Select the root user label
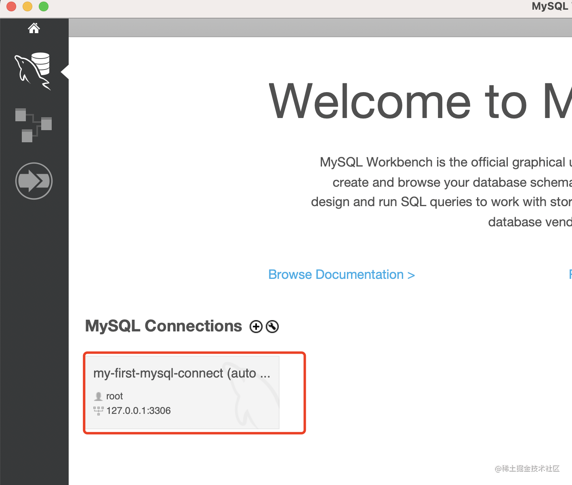Image resolution: width=572 pixels, height=485 pixels. click(x=114, y=396)
